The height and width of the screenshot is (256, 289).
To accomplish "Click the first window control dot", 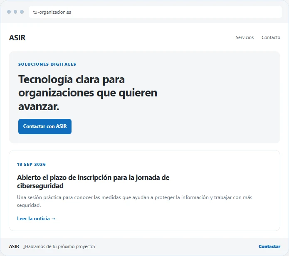I will (9, 12).
